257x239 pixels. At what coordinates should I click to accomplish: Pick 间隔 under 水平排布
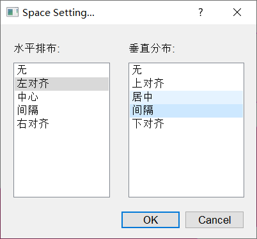pyautogui.click(x=61, y=111)
